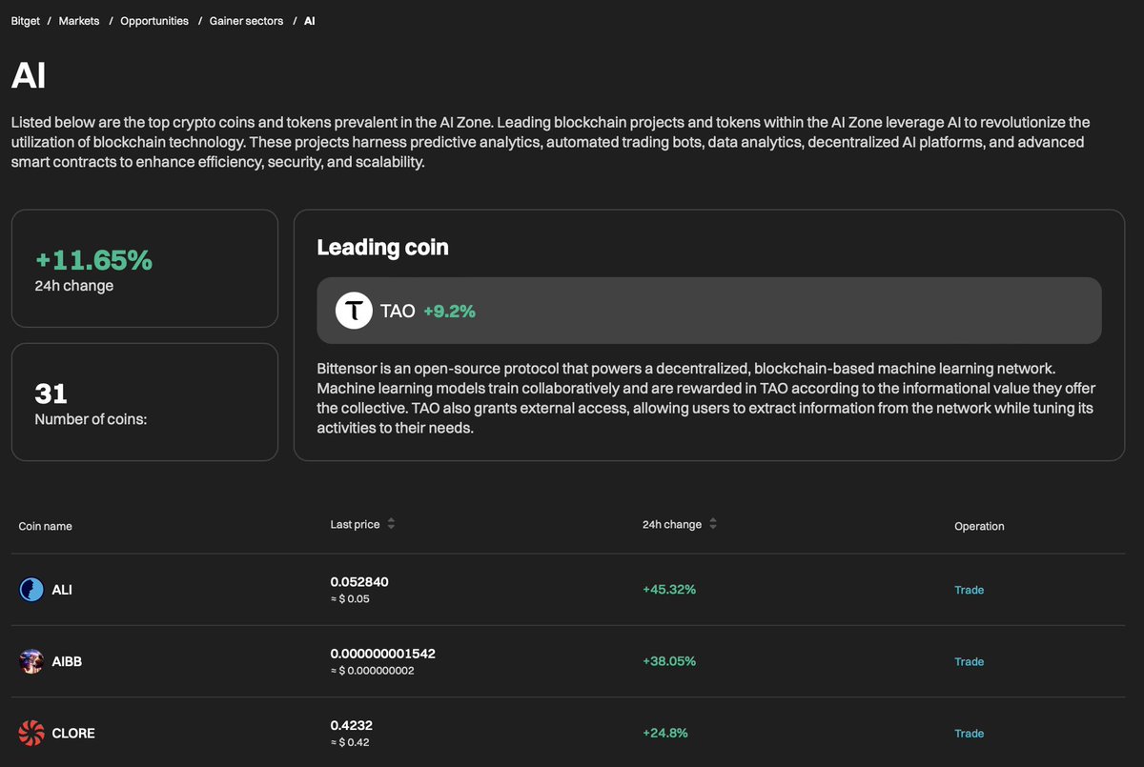Click the Leading coin heading
This screenshot has width=1144, height=767.
382,248
